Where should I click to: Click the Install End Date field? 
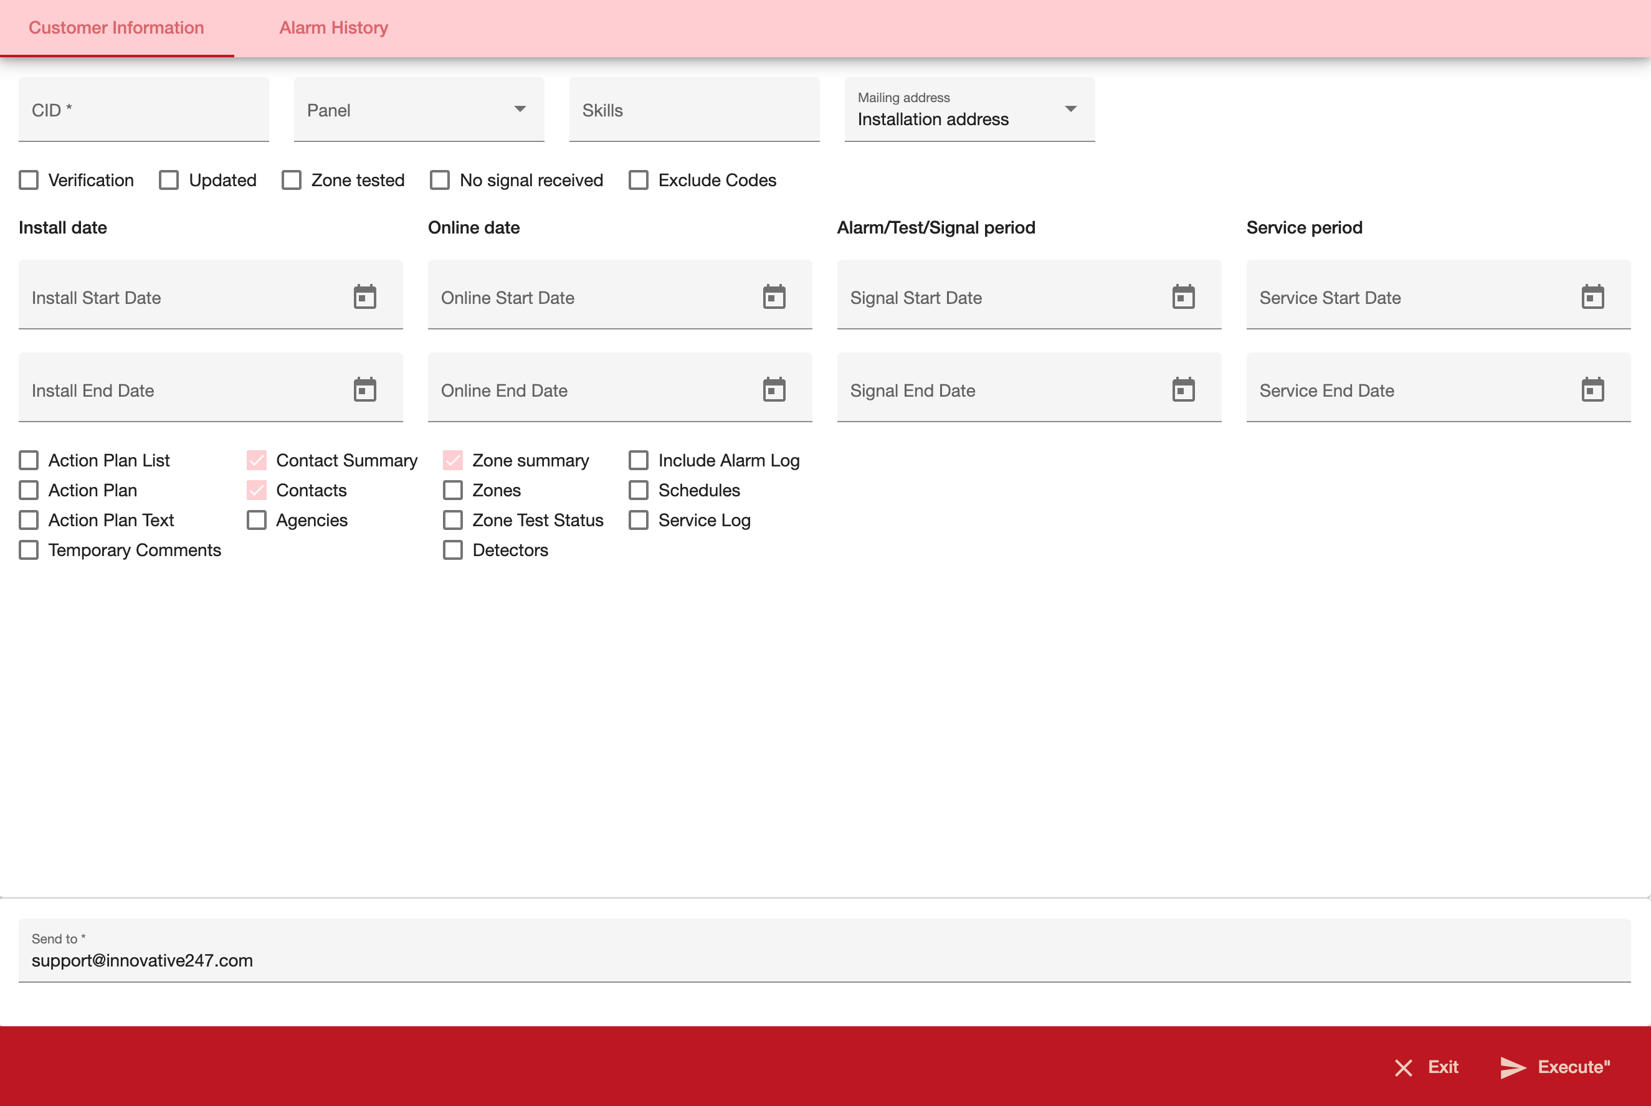pyautogui.click(x=211, y=388)
